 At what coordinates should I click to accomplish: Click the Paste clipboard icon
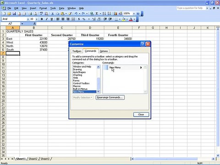click(62, 14)
